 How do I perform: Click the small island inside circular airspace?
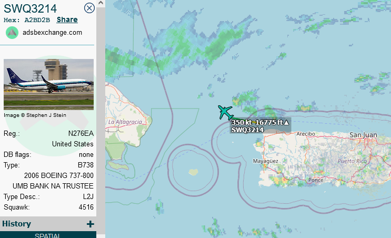pos(193,172)
